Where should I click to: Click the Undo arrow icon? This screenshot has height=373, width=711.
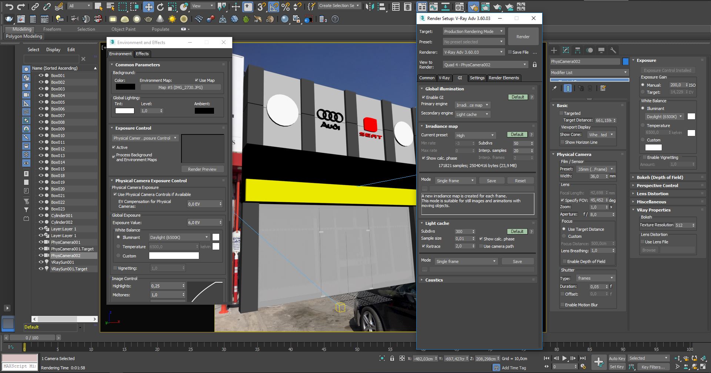(9, 6)
